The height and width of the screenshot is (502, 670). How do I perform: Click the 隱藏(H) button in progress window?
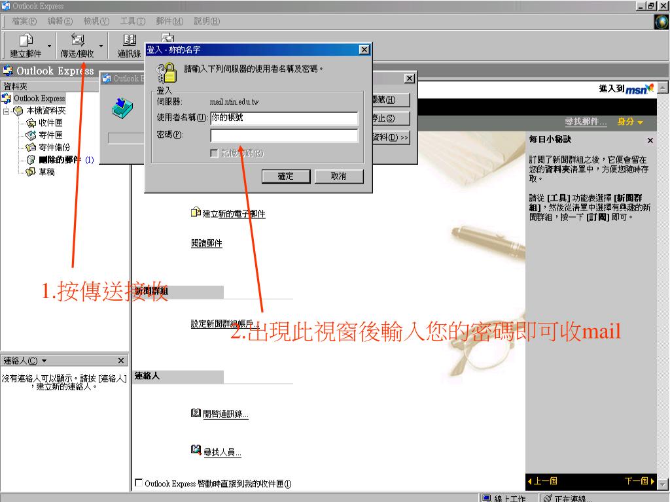coord(391,100)
